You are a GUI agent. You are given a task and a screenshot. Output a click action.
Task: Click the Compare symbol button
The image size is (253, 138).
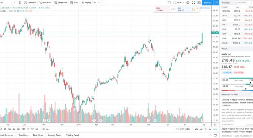point(30,3)
